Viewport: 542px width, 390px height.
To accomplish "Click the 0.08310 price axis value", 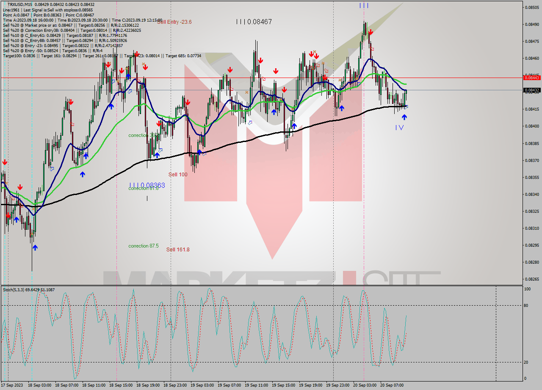I will pyautogui.click(x=532, y=228).
